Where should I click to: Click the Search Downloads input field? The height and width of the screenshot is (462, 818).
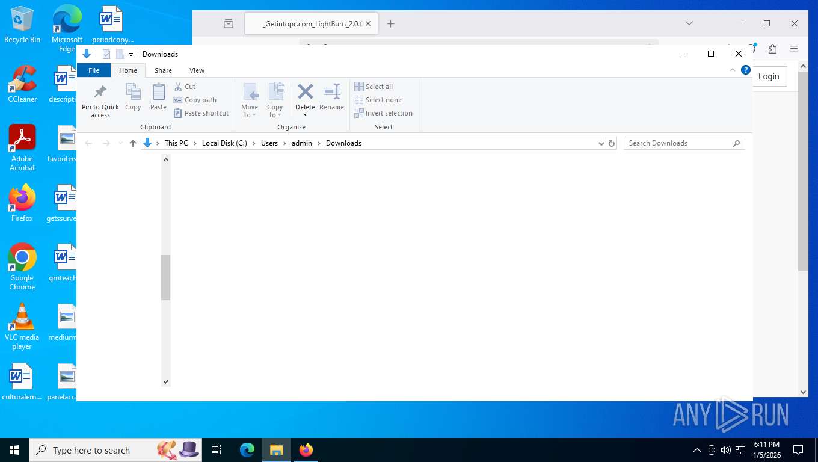pos(678,143)
